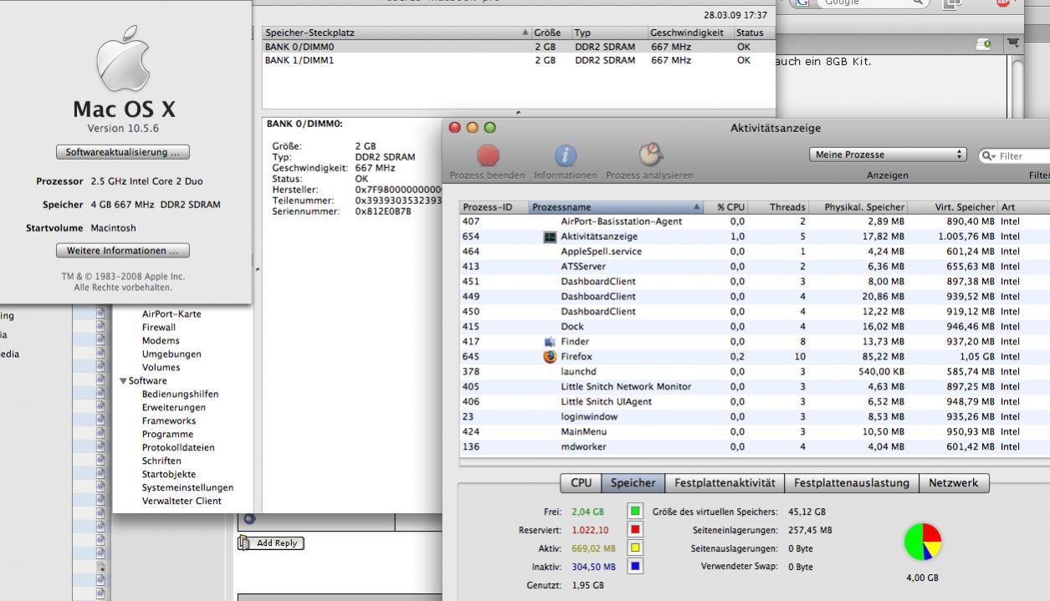Click the magnifier in Google search box
This screenshot has width=1050, height=601.
[x=918, y=3]
